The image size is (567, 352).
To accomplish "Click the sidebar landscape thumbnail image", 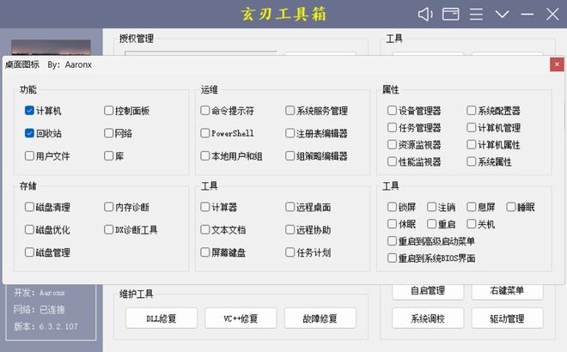I will pyautogui.click(x=51, y=47).
